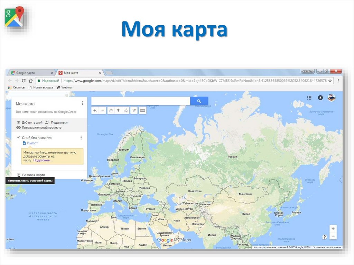Click the Казахстан label on the map
Image resolution: width=354 pixels, height=265 pixels.
point(195,191)
